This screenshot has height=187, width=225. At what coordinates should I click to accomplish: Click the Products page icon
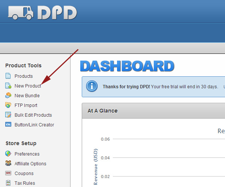pyautogui.click(x=8, y=76)
